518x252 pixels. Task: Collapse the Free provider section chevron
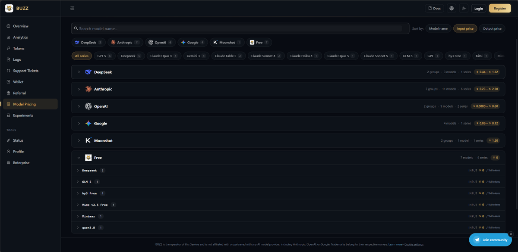point(79,158)
